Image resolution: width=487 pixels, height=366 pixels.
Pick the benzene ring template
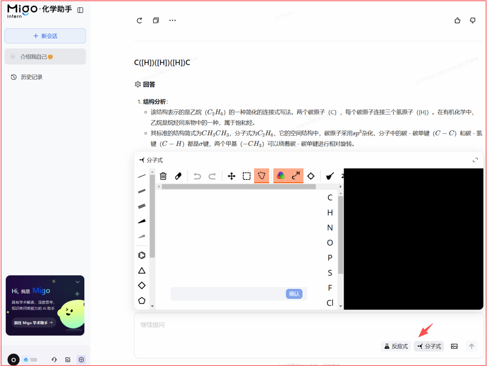pos(141,255)
